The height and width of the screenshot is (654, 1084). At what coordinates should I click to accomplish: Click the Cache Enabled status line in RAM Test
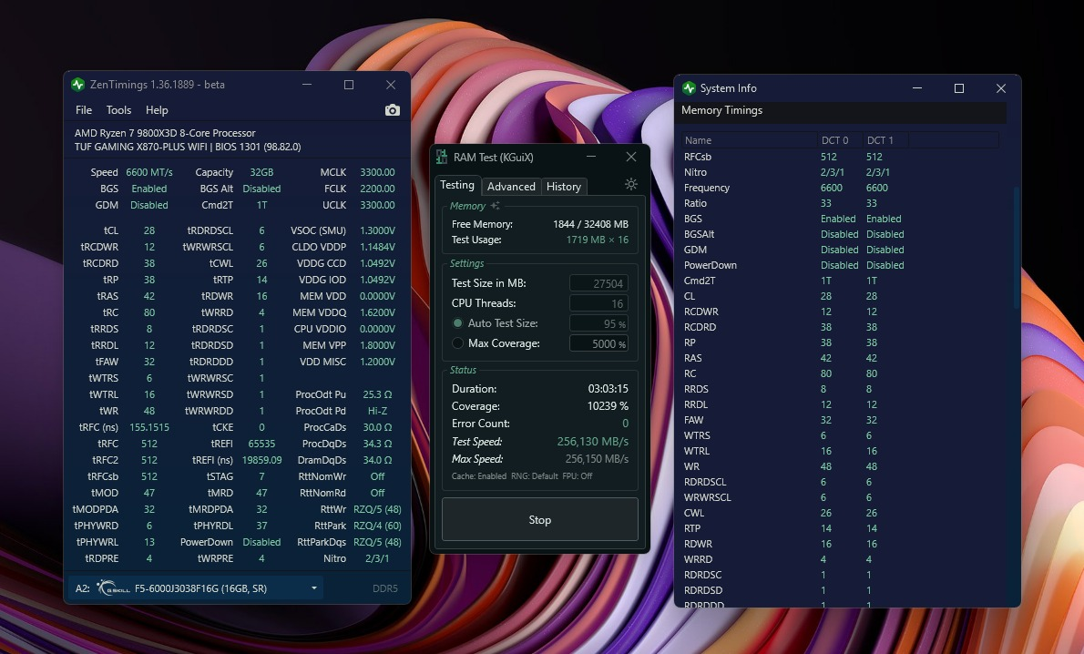tap(522, 475)
